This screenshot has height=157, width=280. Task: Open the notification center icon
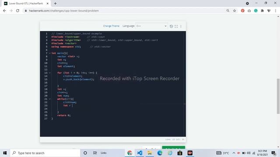pyautogui.click(x=273, y=153)
